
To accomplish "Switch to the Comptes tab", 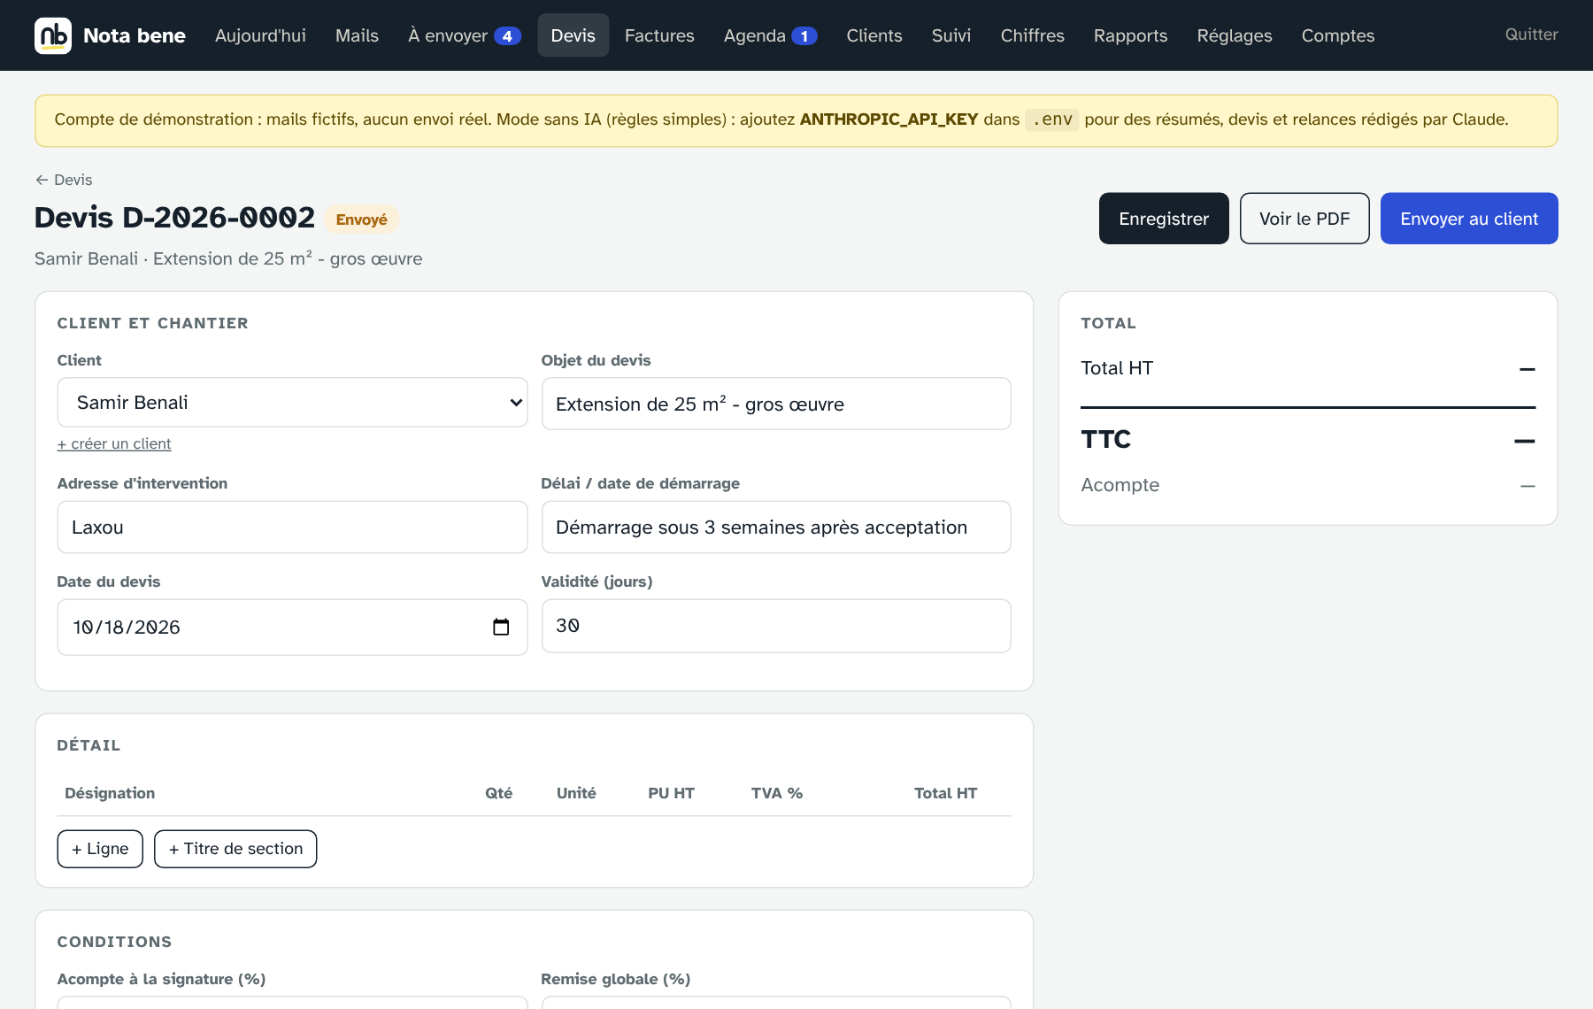I will tap(1338, 35).
